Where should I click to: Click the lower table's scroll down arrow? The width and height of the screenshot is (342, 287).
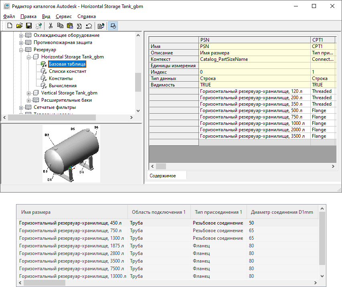pyautogui.click(x=322, y=276)
